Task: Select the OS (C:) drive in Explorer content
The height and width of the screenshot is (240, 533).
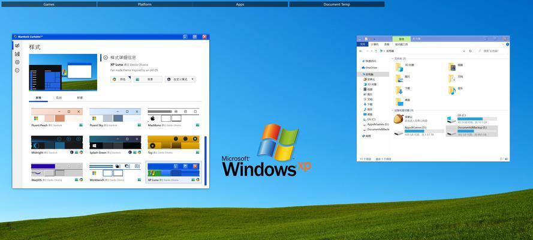Action: tap(472, 119)
